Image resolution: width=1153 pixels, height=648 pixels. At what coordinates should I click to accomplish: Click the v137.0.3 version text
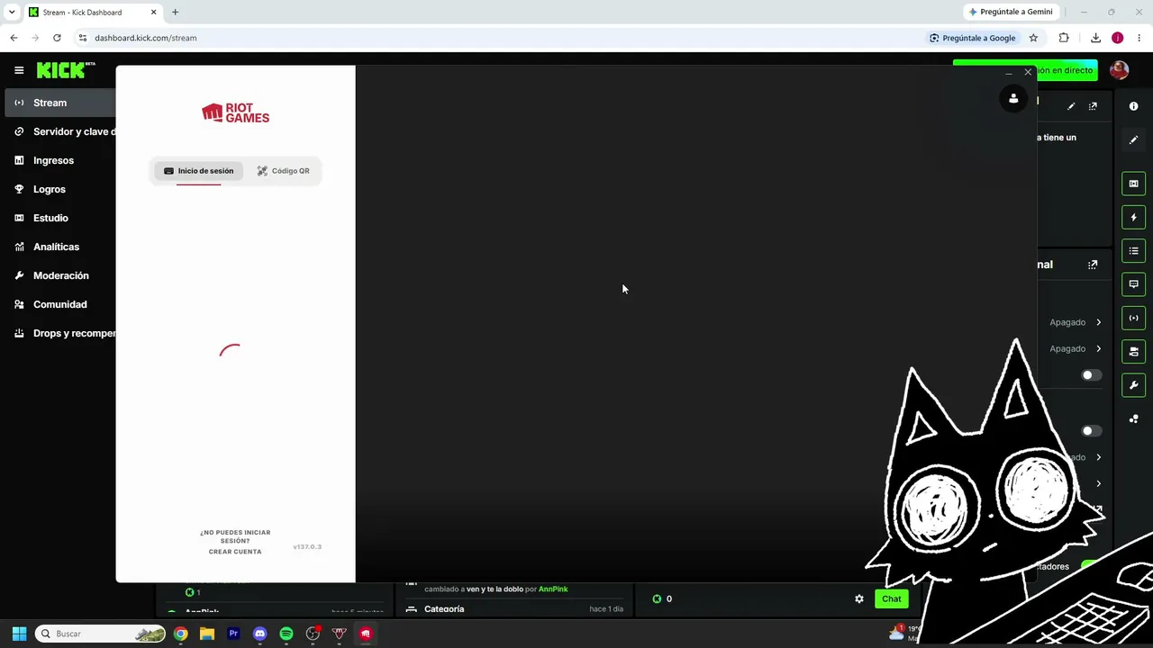point(307,547)
